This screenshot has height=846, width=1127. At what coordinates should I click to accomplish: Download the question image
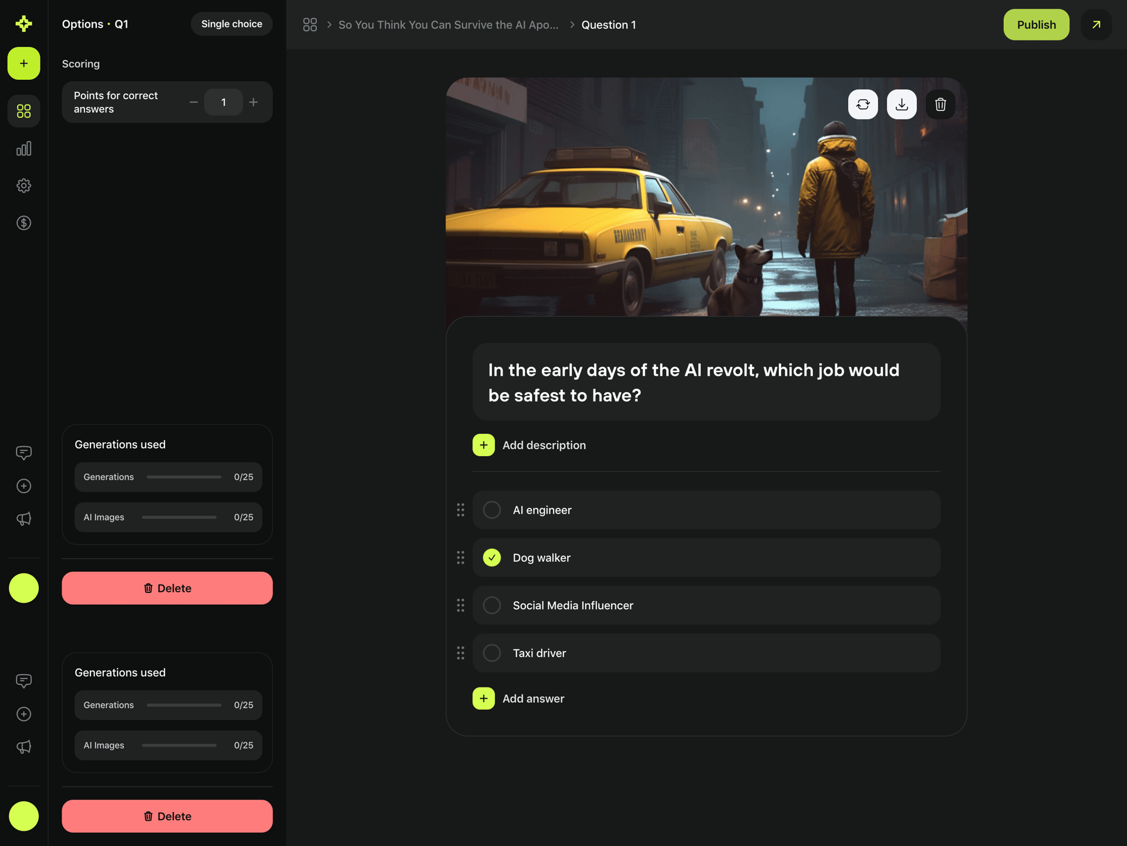click(902, 104)
